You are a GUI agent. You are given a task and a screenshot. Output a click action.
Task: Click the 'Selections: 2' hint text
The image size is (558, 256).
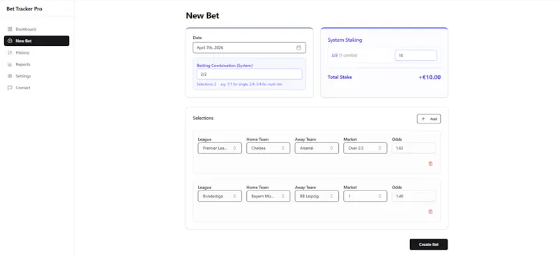point(206,84)
